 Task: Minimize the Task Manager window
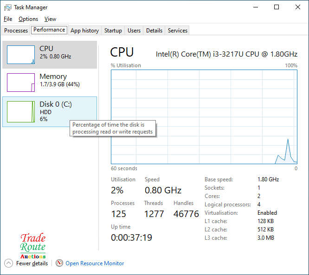tap(255, 7)
